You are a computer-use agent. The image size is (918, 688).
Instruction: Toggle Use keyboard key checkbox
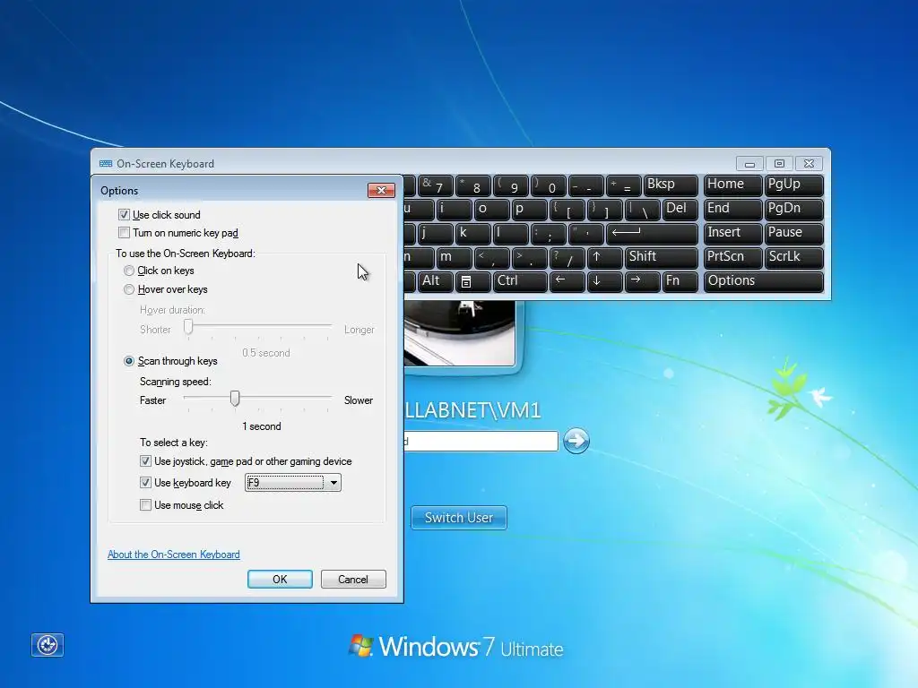point(145,483)
